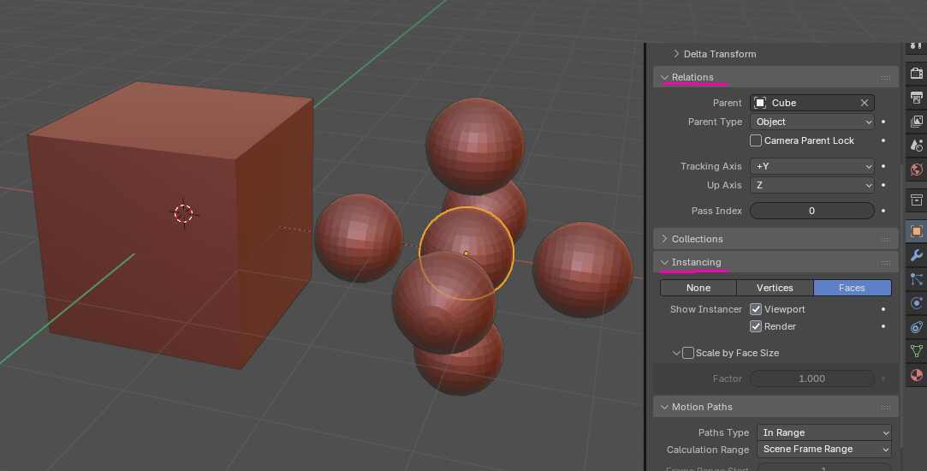Screen dimensions: 927x471
Task: Expand the Collections panel
Action: coord(664,239)
